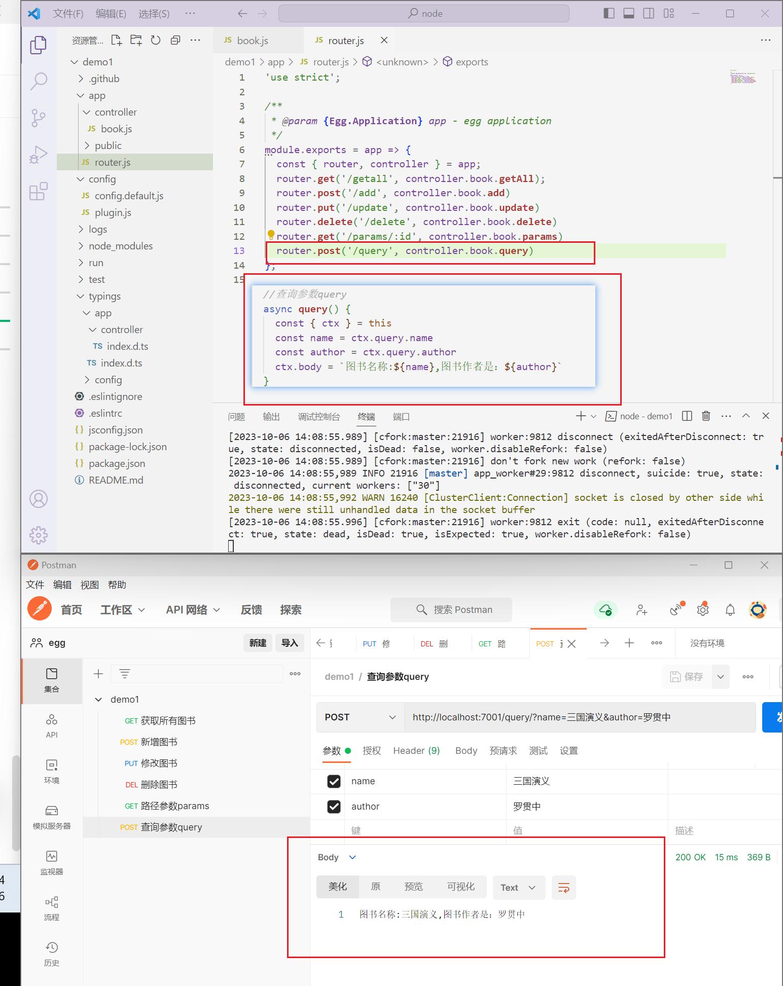Open Postman Collections sidebar tab
The image size is (783, 986).
[52, 680]
